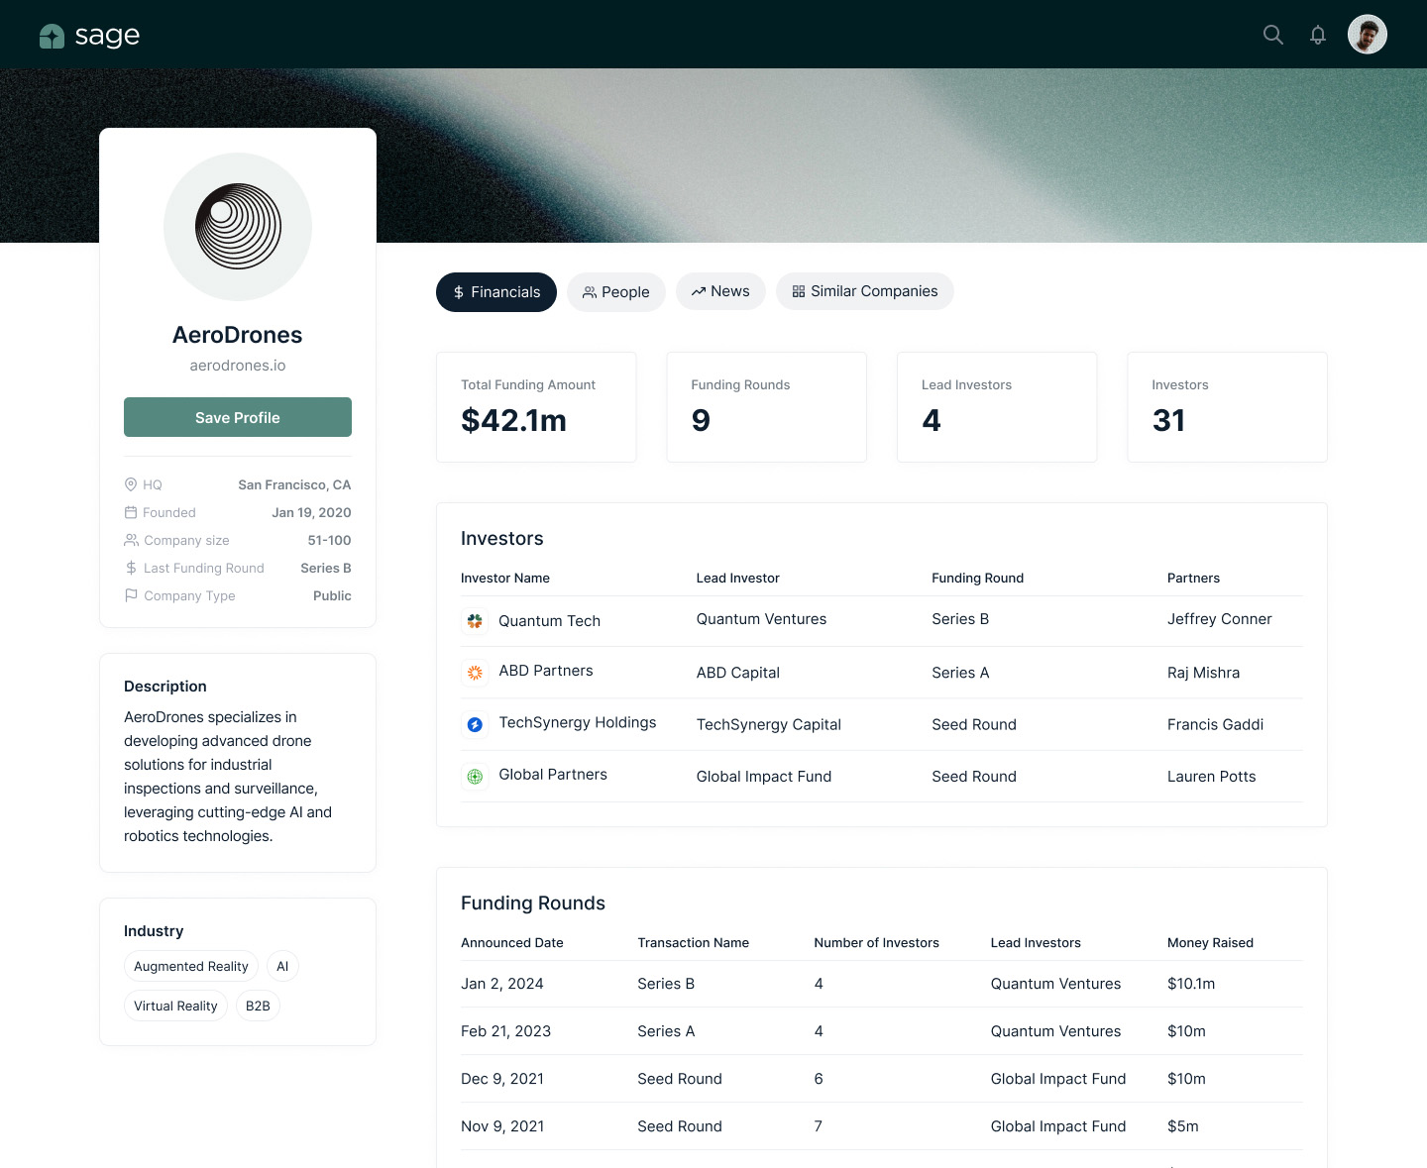
Task: Click Quantum Ventures in Investors table
Action: pyautogui.click(x=761, y=619)
